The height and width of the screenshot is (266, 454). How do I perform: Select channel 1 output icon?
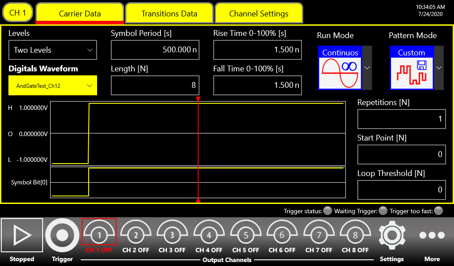[x=99, y=233]
